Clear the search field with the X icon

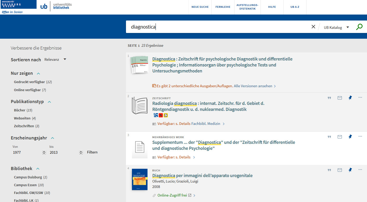[x=313, y=27]
